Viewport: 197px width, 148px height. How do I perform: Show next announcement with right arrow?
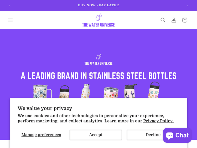(x=187, y=6)
